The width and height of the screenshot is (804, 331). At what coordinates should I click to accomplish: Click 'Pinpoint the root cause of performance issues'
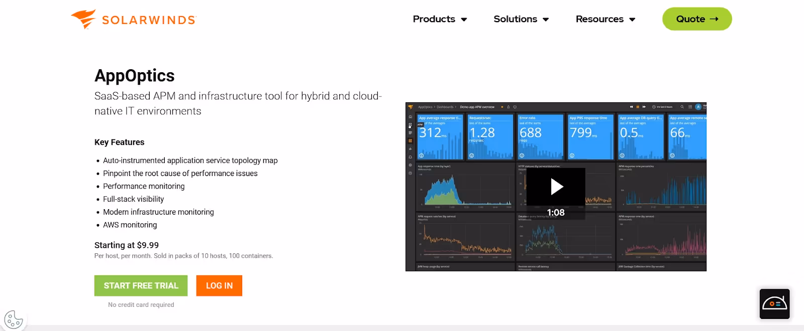[x=180, y=174]
